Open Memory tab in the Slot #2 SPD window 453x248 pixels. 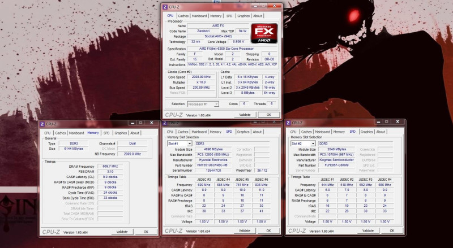pyautogui.click(x=339, y=132)
